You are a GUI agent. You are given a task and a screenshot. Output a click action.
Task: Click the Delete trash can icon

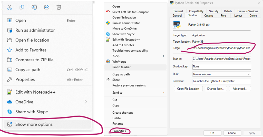(x=59, y=7)
